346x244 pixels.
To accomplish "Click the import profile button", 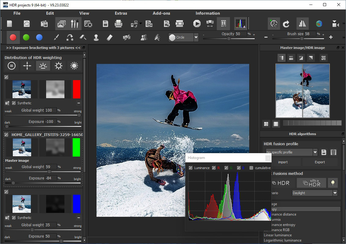I will coord(283,162).
